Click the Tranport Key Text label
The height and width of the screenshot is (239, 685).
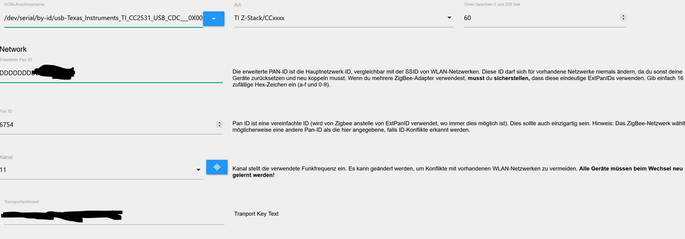256,214
